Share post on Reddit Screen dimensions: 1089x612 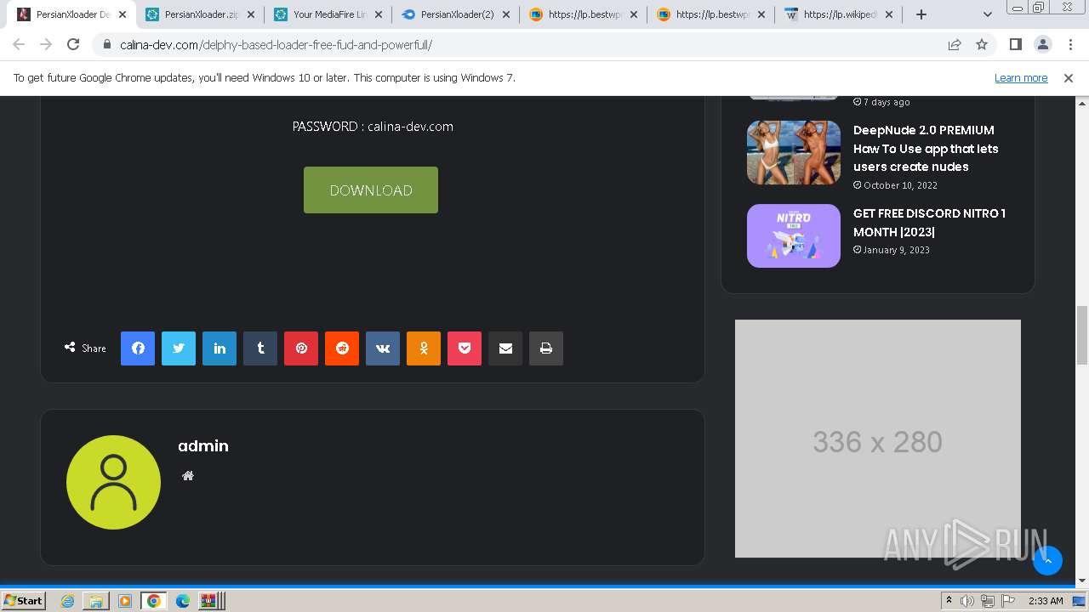pyautogui.click(x=342, y=348)
